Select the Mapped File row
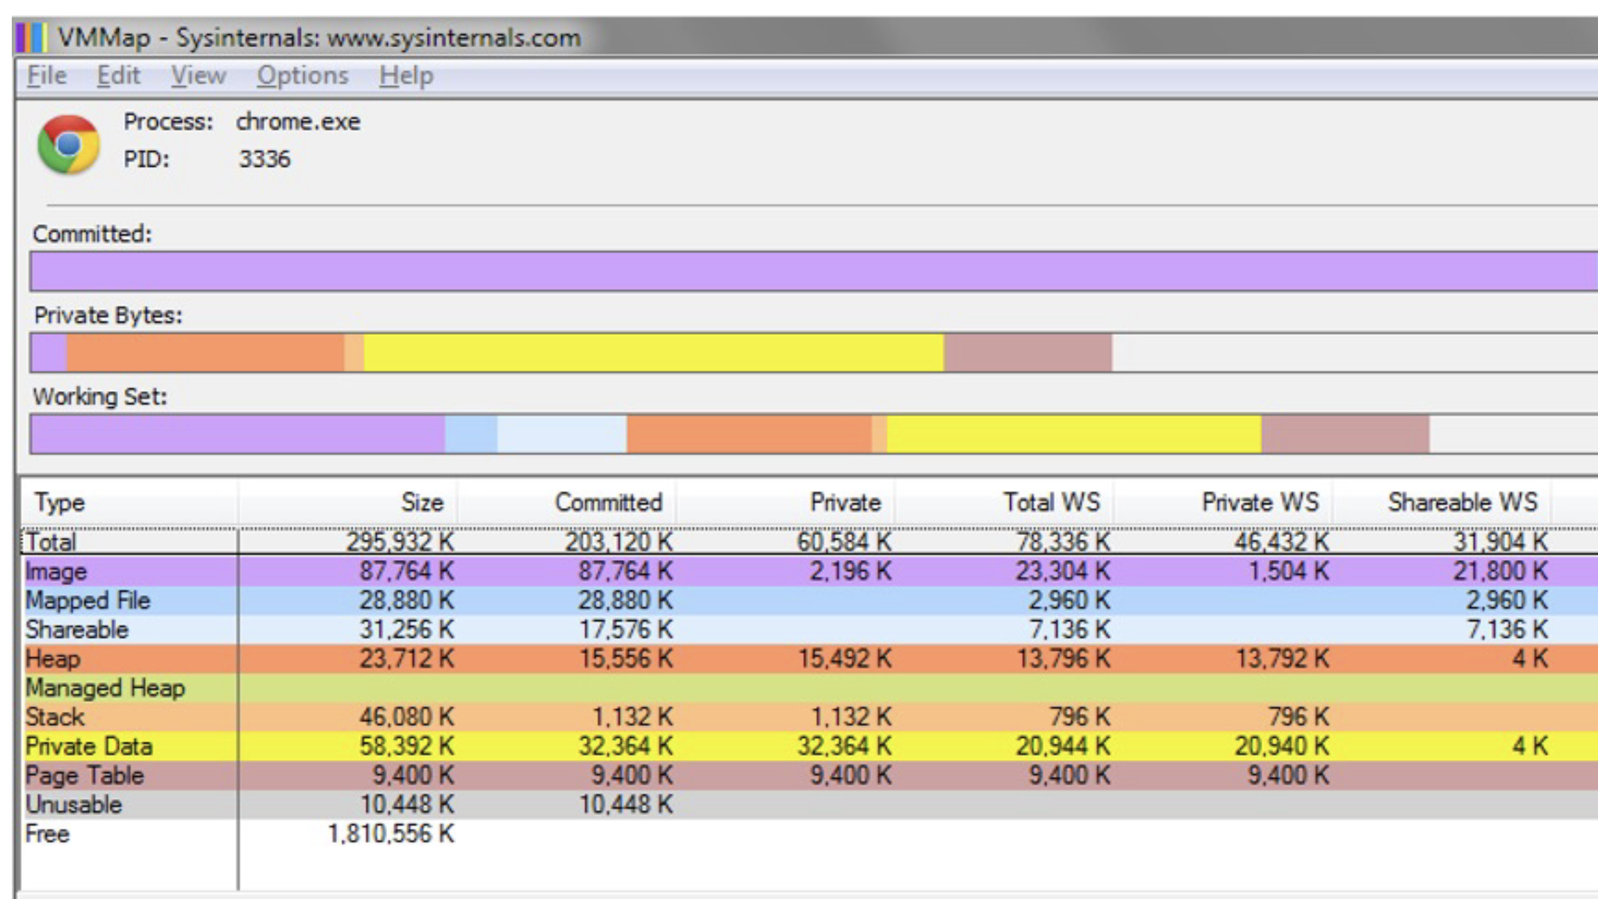Screen dimensions: 1598x899 [x=809, y=600]
